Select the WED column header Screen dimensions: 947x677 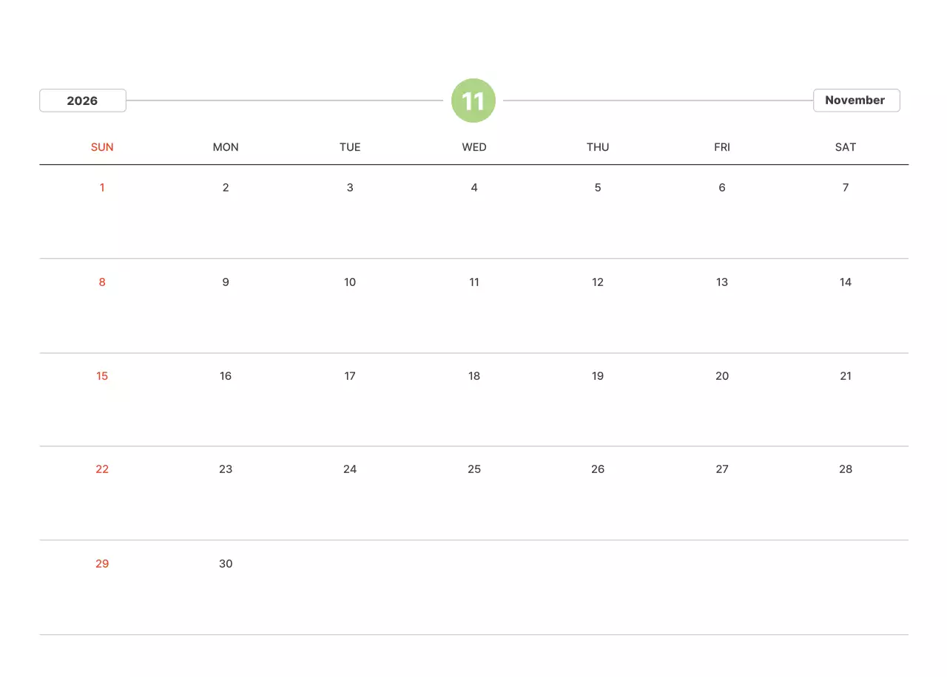tap(474, 147)
